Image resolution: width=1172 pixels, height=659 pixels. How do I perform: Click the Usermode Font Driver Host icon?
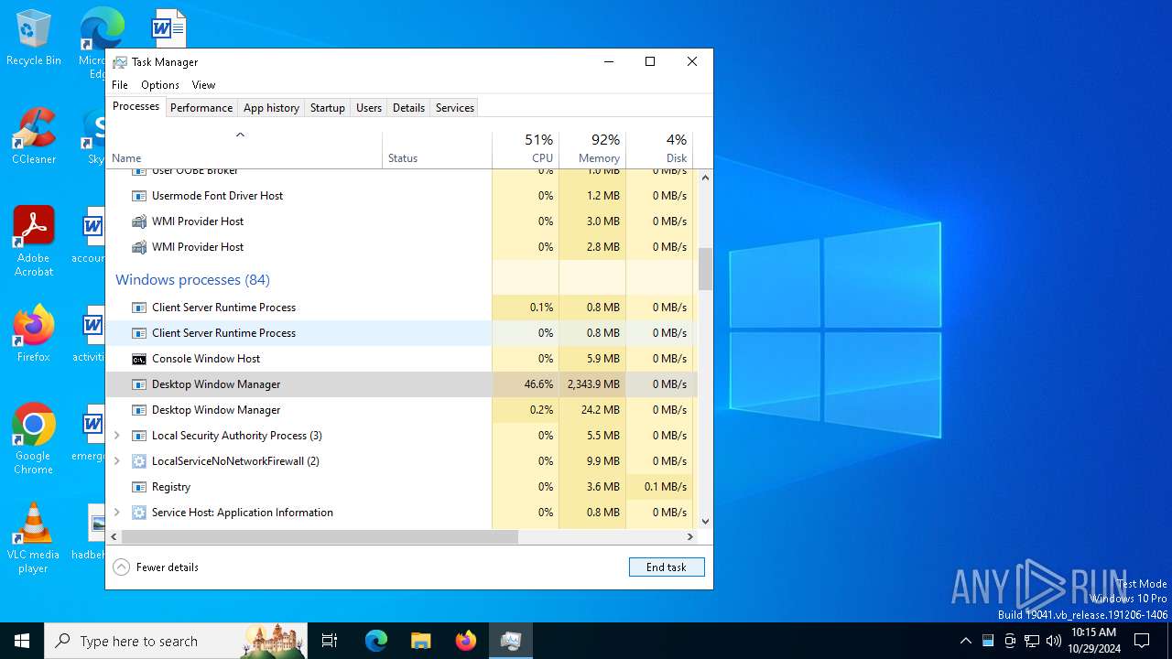coord(139,196)
